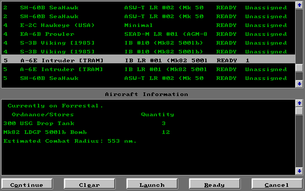
Task: Click the drop tank quantity value 3
Action: point(164,124)
